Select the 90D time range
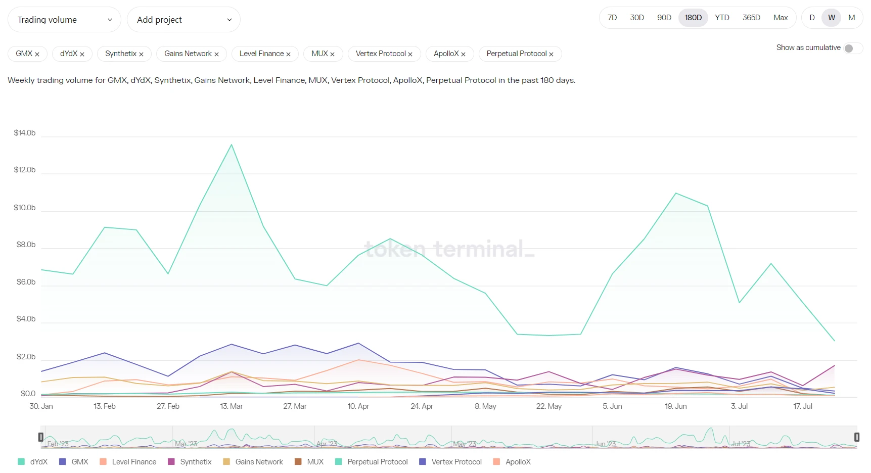871x473 pixels. coord(664,18)
